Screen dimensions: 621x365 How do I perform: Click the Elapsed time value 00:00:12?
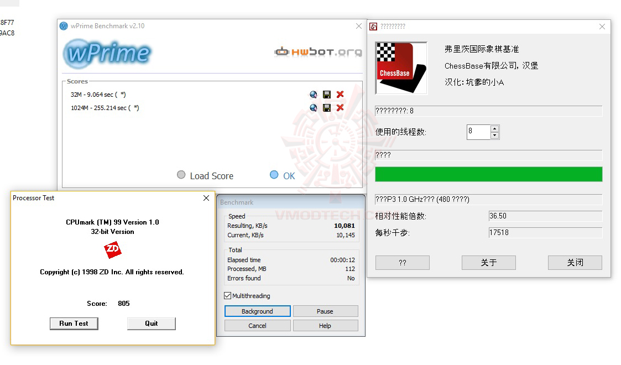click(343, 260)
